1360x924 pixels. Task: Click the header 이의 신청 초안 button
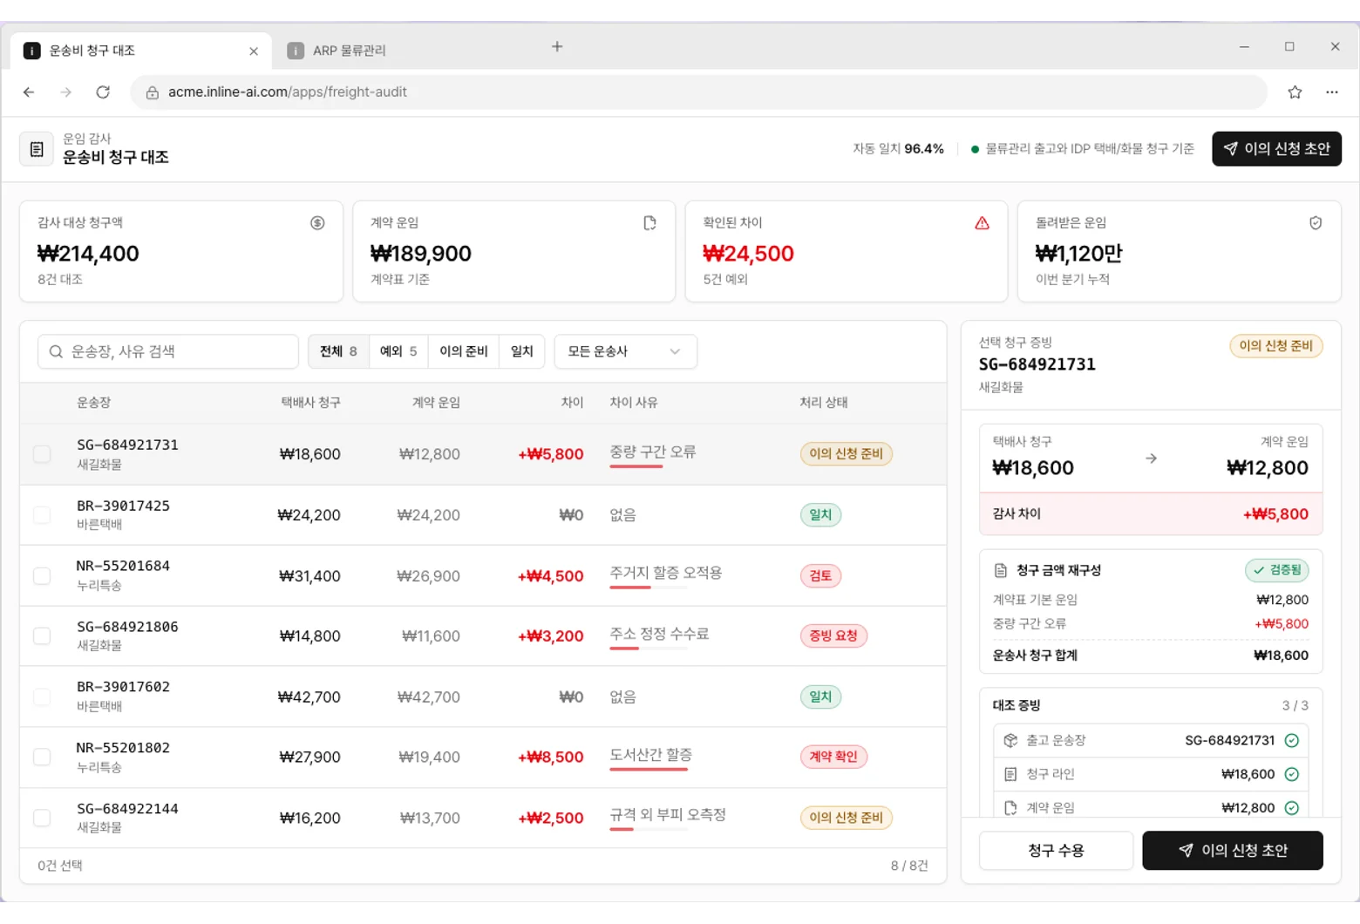click(x=1276, y=149)
